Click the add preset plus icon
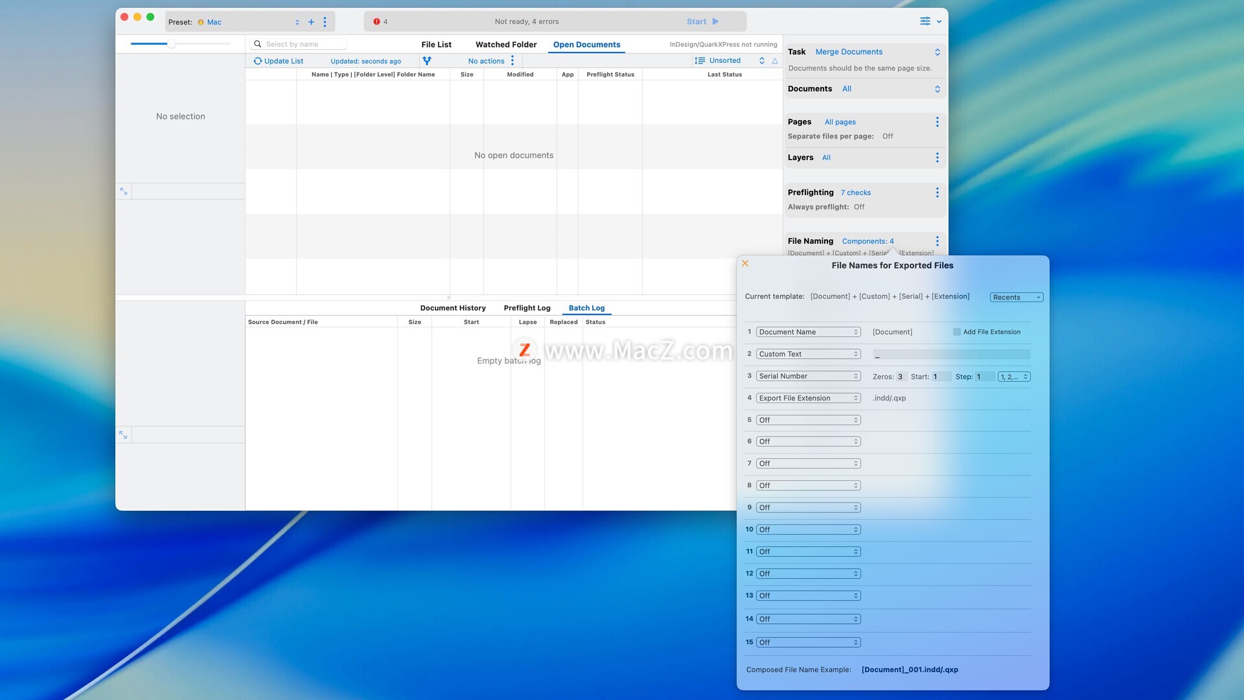1244x700 pixels. [x=311, y=22]
